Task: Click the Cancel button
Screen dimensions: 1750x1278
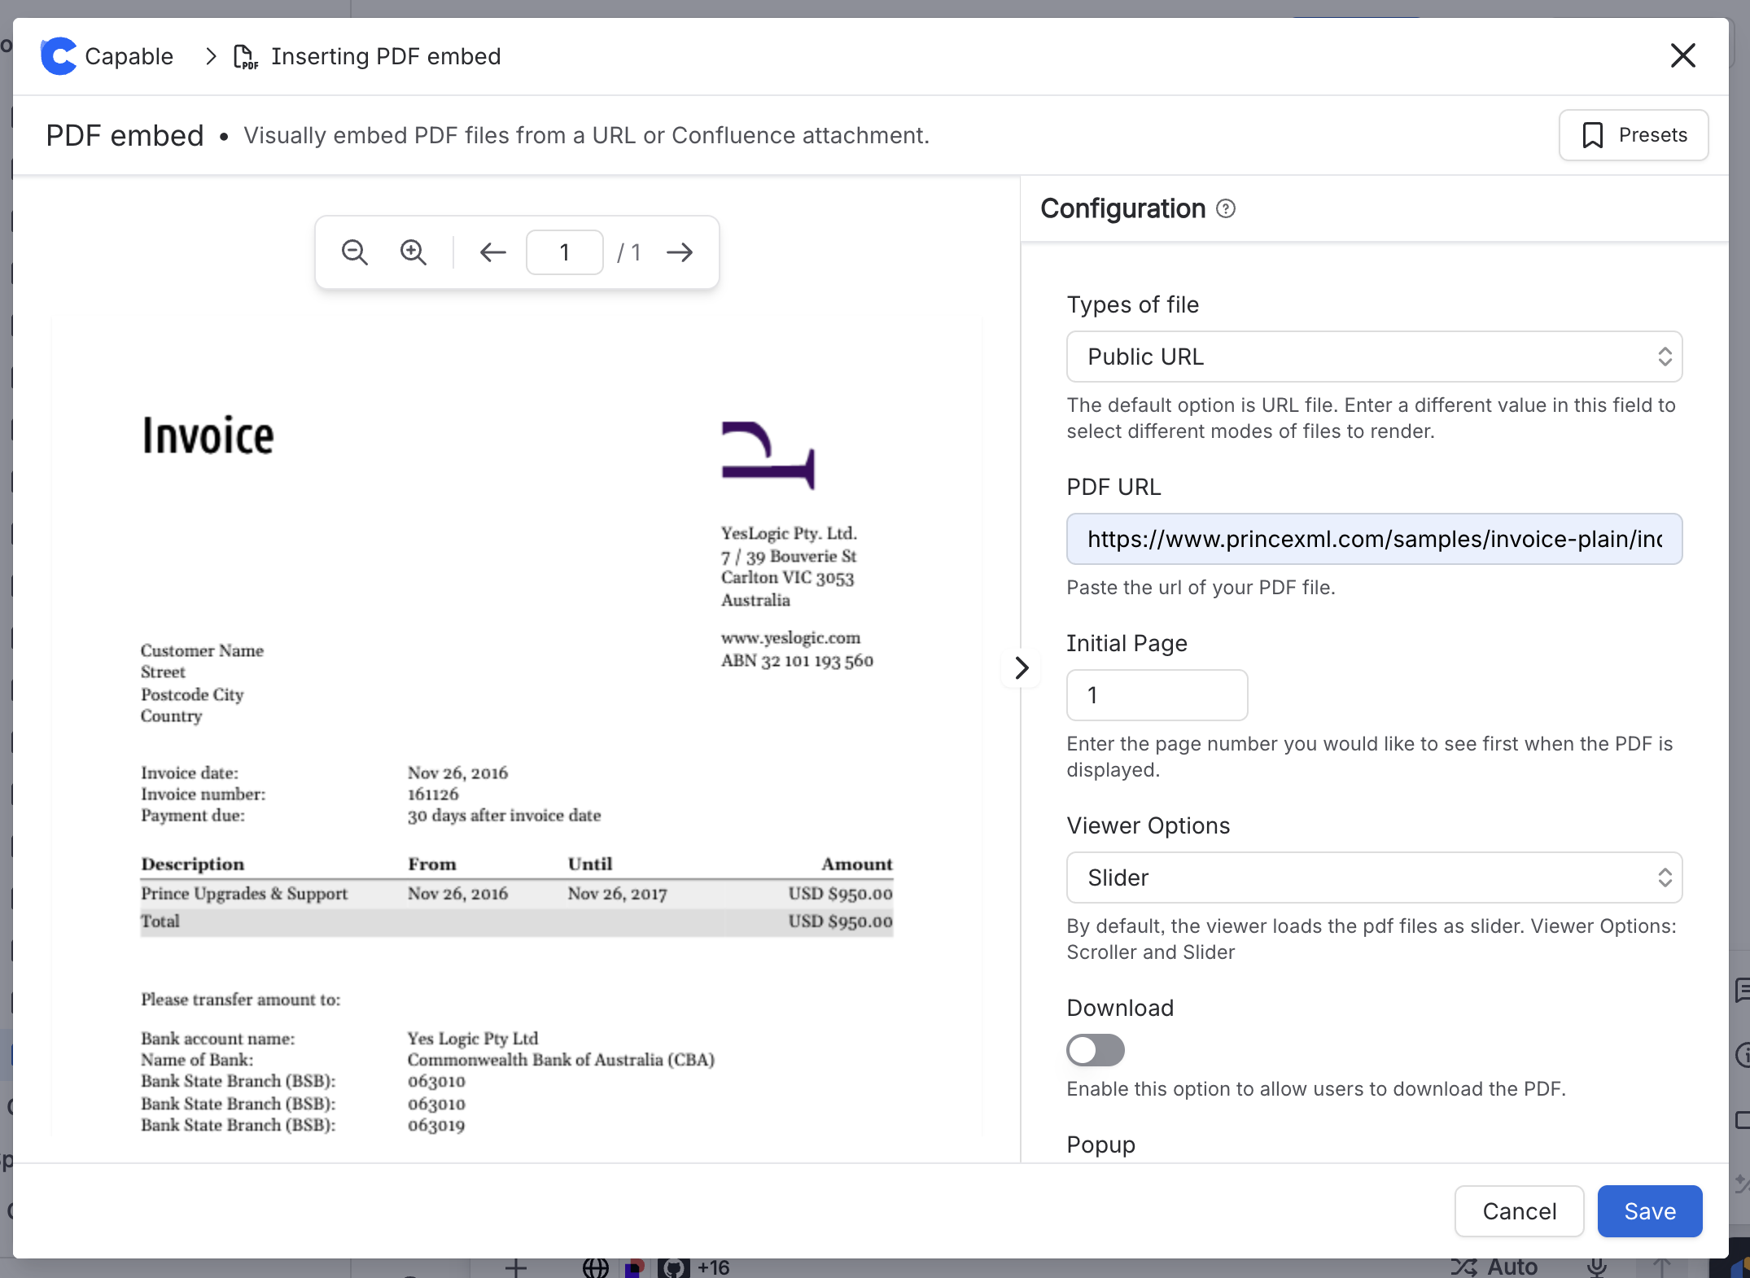Action: (1519, 1211)
